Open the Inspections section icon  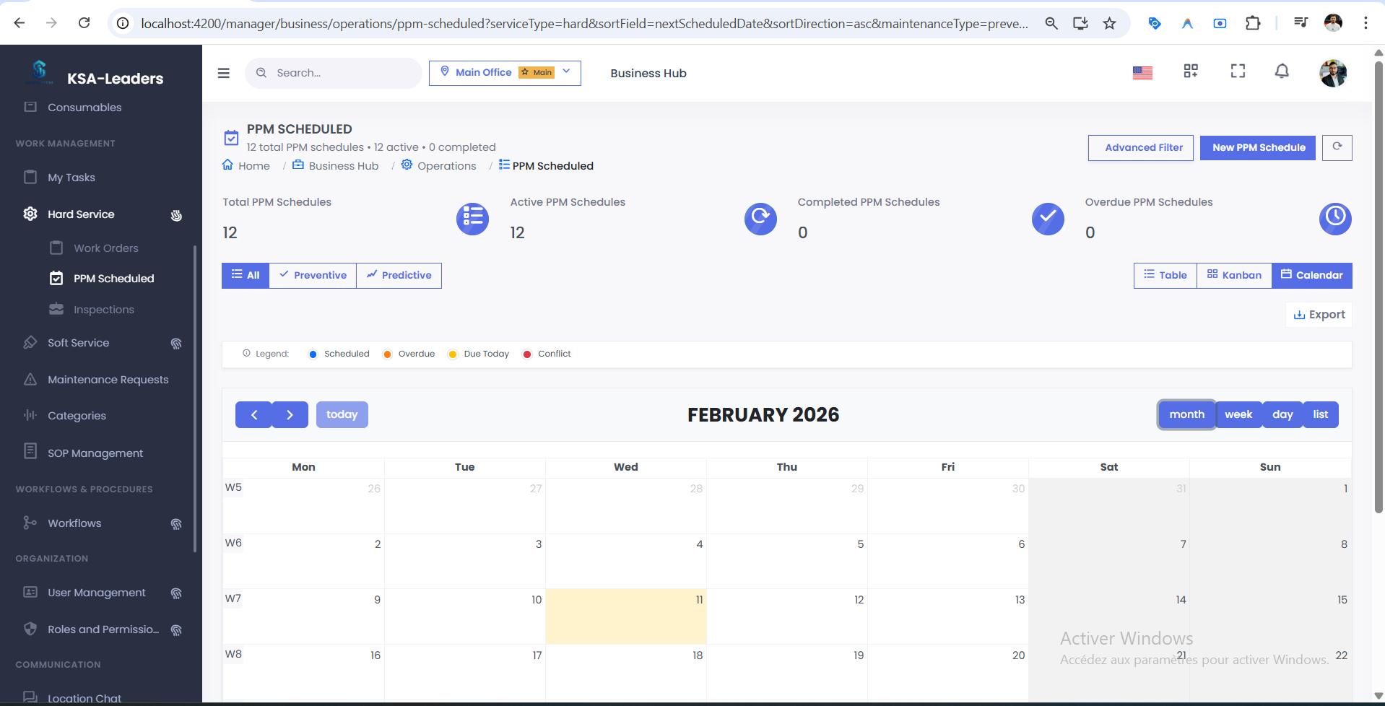pyautogui.click(x=57, y=309)
